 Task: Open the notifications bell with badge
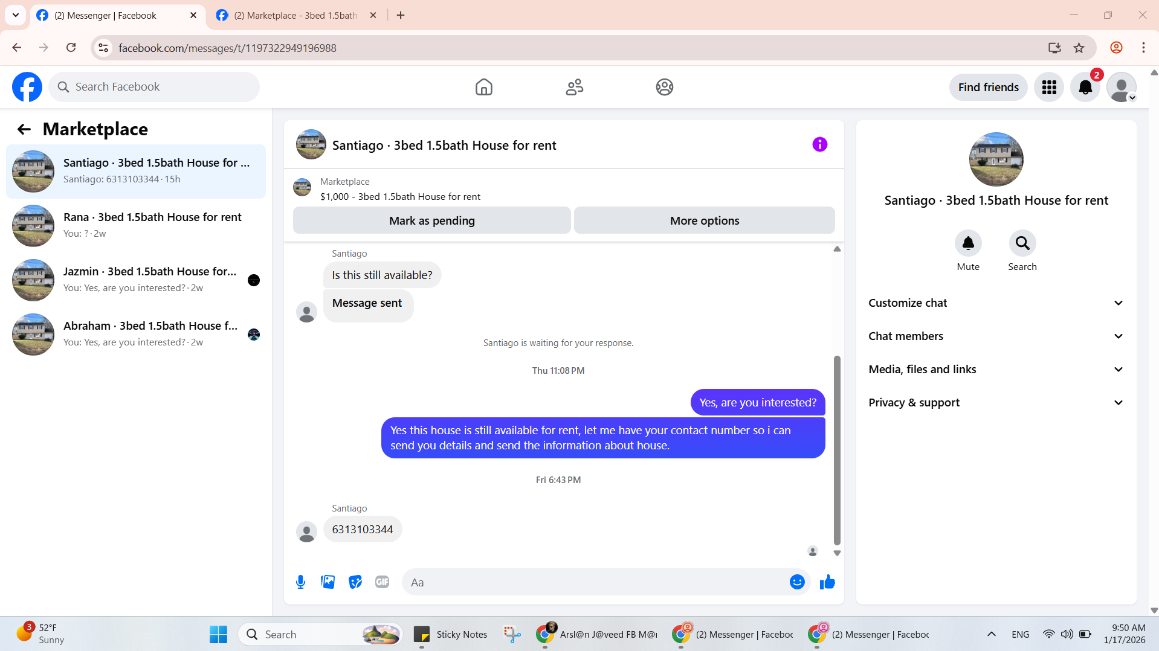point(1085,88)
